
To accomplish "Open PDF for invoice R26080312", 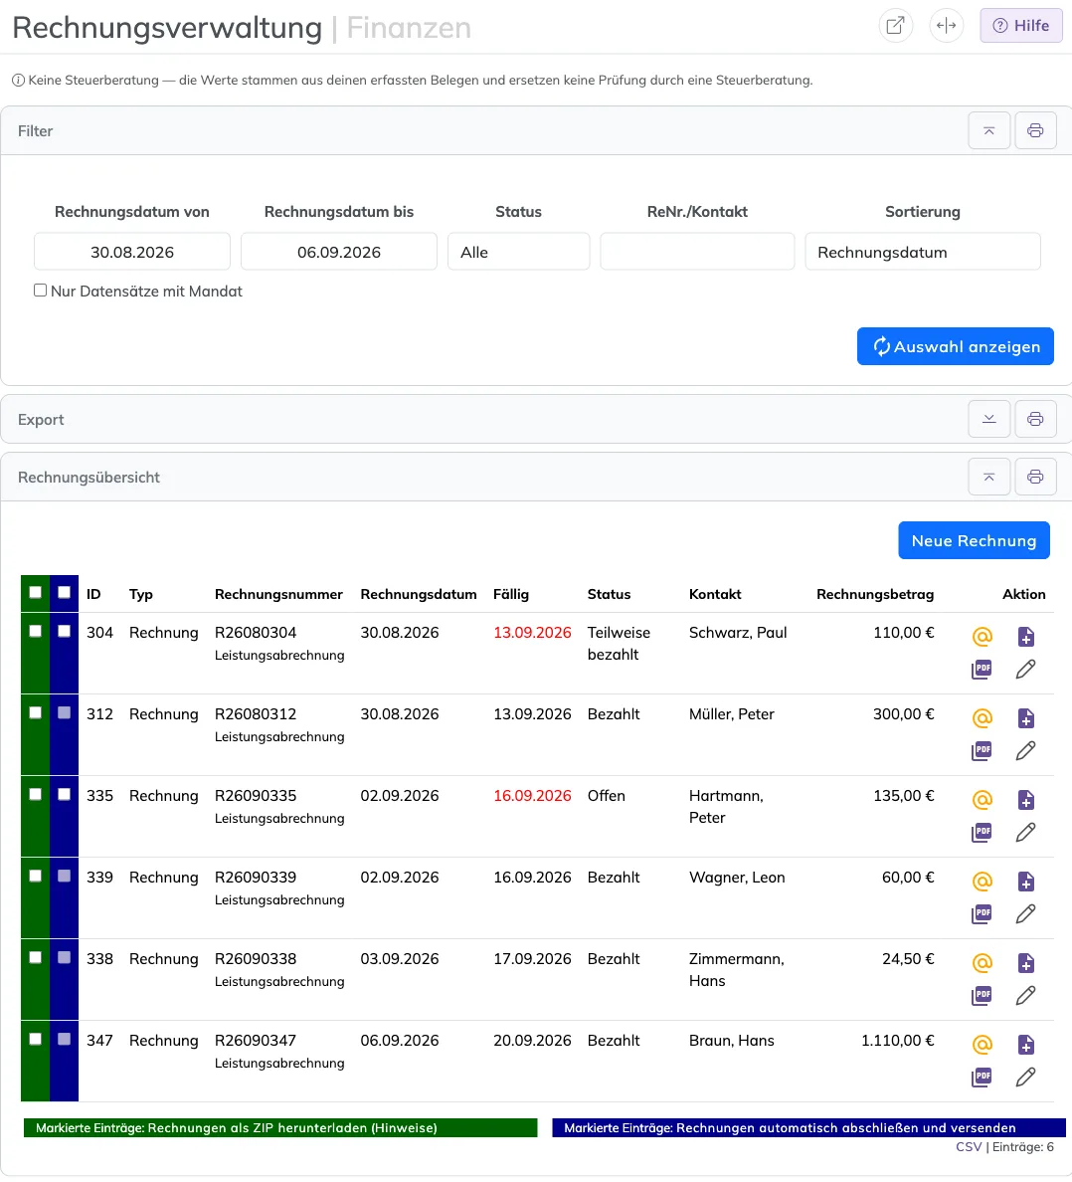I will (x=982, y=751).
